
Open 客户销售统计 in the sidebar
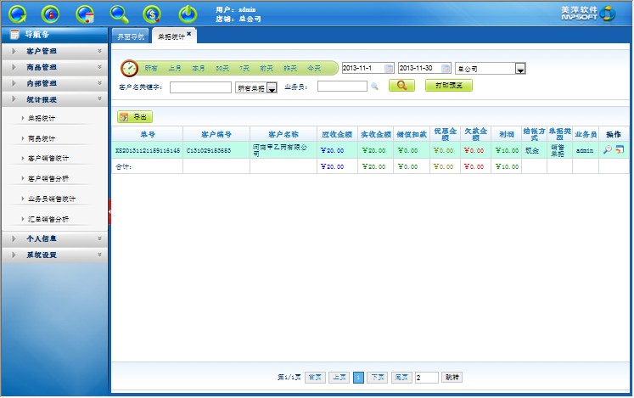click(x=48, y=158)
